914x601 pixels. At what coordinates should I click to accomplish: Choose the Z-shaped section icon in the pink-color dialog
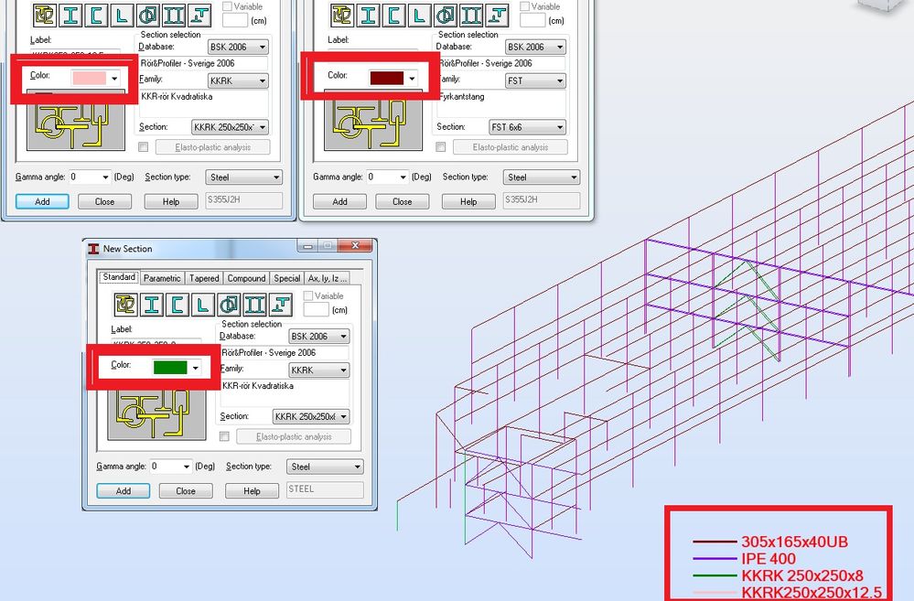pos(200,16)
